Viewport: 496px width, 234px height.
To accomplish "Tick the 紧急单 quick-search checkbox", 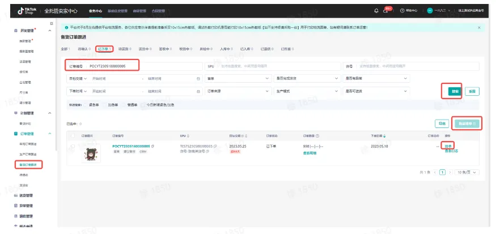I will coord(86,105).
